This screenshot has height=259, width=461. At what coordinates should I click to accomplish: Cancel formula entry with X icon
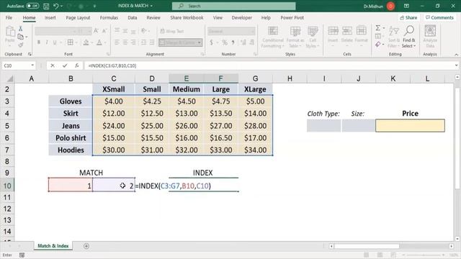point(53,65)
